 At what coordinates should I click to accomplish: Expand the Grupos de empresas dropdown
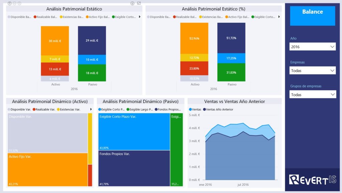coord(313,94)
